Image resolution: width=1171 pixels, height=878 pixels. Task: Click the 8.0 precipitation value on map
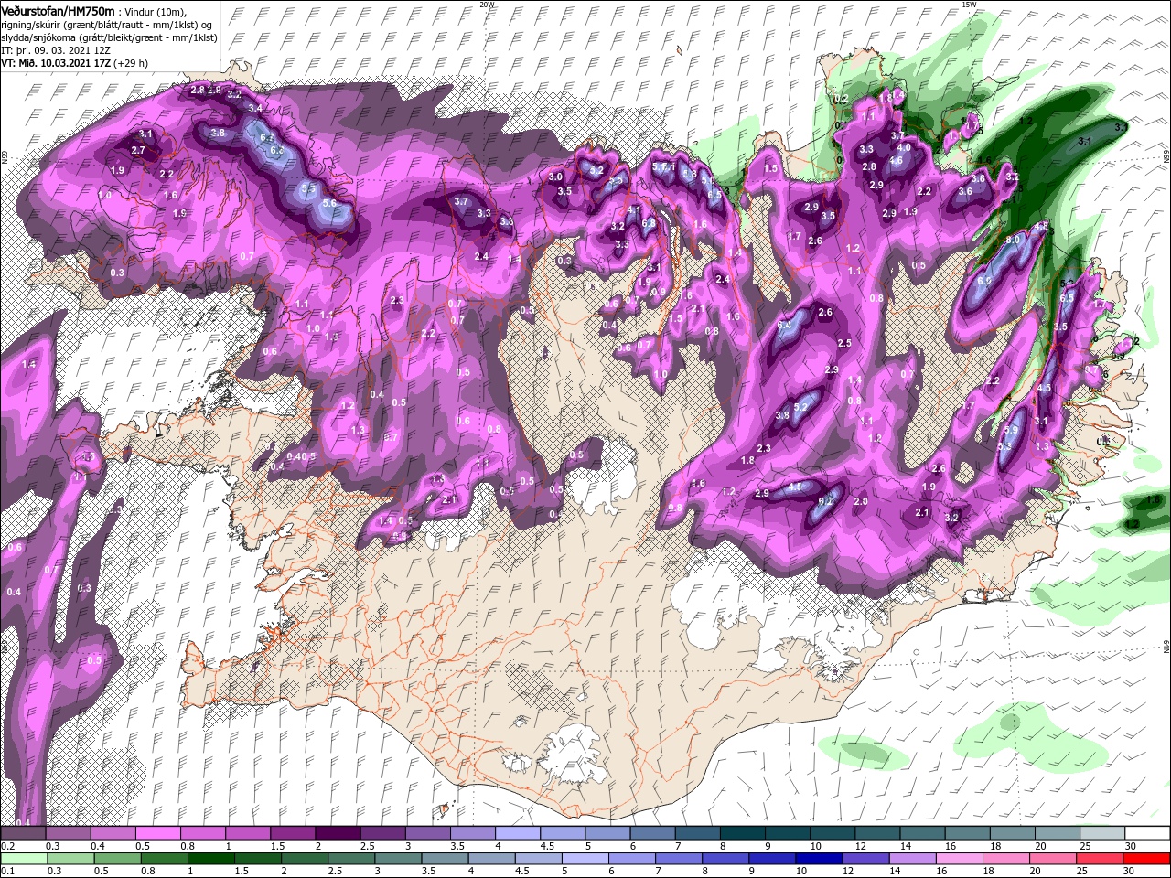pyautogui.click(x=1013, y=239)
